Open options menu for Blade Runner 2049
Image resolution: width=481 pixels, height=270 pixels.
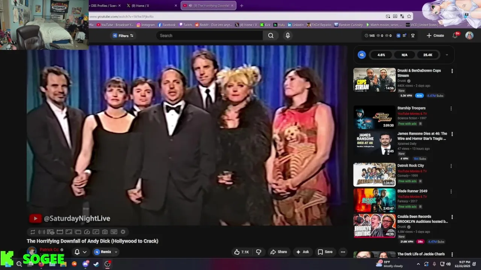(451, 192)
